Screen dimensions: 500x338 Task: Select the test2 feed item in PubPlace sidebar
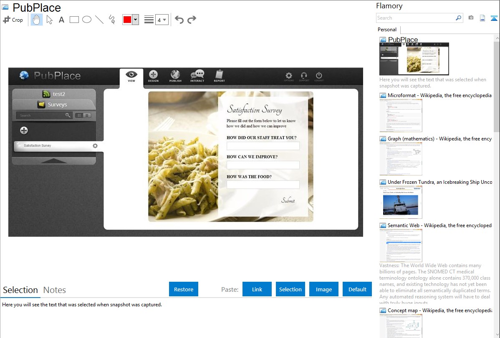click(x=53, y=94)
